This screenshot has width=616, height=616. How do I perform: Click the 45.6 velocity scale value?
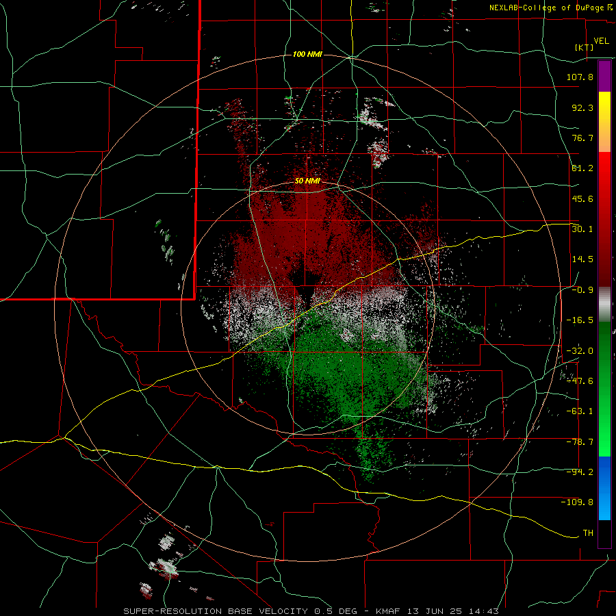[x=582, y=198]
